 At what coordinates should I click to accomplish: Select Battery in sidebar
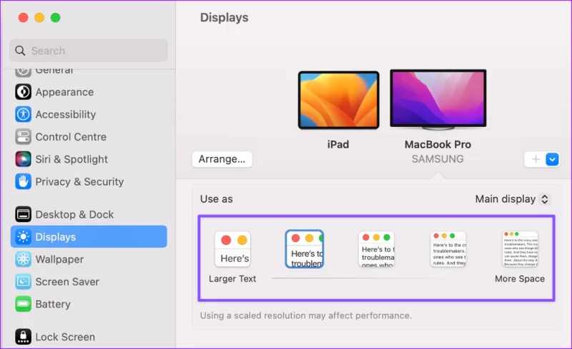(x=89, y=304)
